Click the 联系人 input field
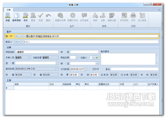The width and height of the screenshot is (166, 118). [91, 42]
